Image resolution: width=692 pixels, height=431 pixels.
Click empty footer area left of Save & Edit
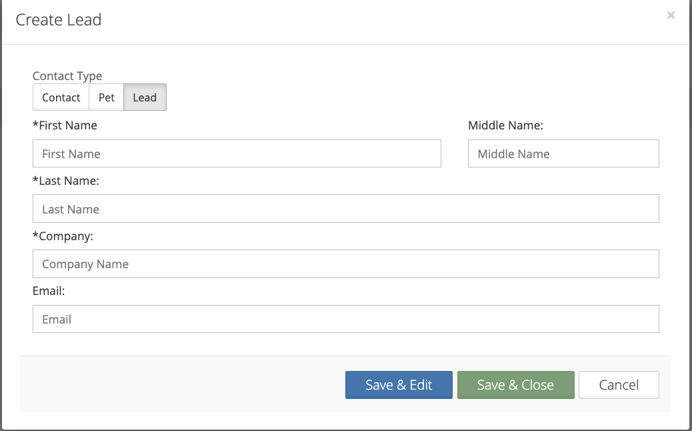(x=180, y=385)
